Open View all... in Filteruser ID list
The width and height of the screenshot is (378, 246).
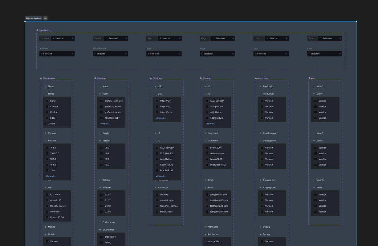point(211,124)
